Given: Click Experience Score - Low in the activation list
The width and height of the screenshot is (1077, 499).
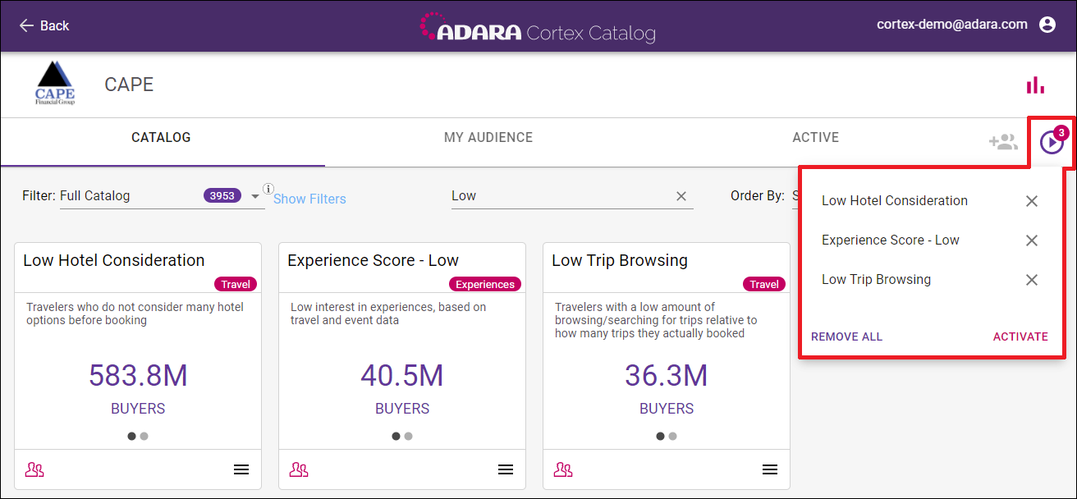Looking at the screenshot, I should pos(891,240).
